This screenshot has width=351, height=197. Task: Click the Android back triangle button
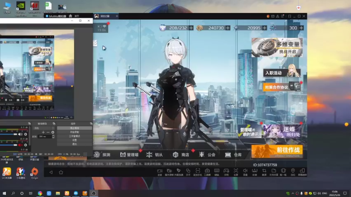[x=51, y=172]
